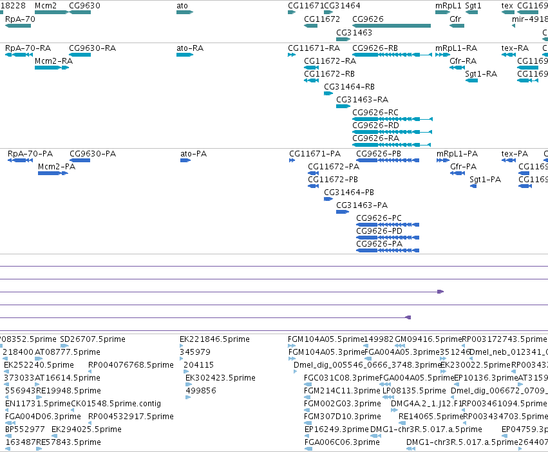Viewport: 548px width, 452px height.
Task: Select the ato-RA transcript
Action: [x=185, y=55]
